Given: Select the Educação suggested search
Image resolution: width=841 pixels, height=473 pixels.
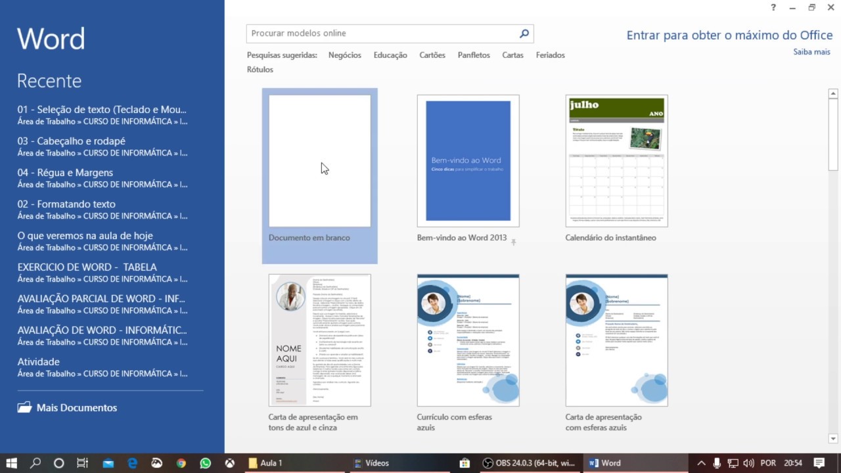Looking at the screenshot, I should click(x=390, y=55).
